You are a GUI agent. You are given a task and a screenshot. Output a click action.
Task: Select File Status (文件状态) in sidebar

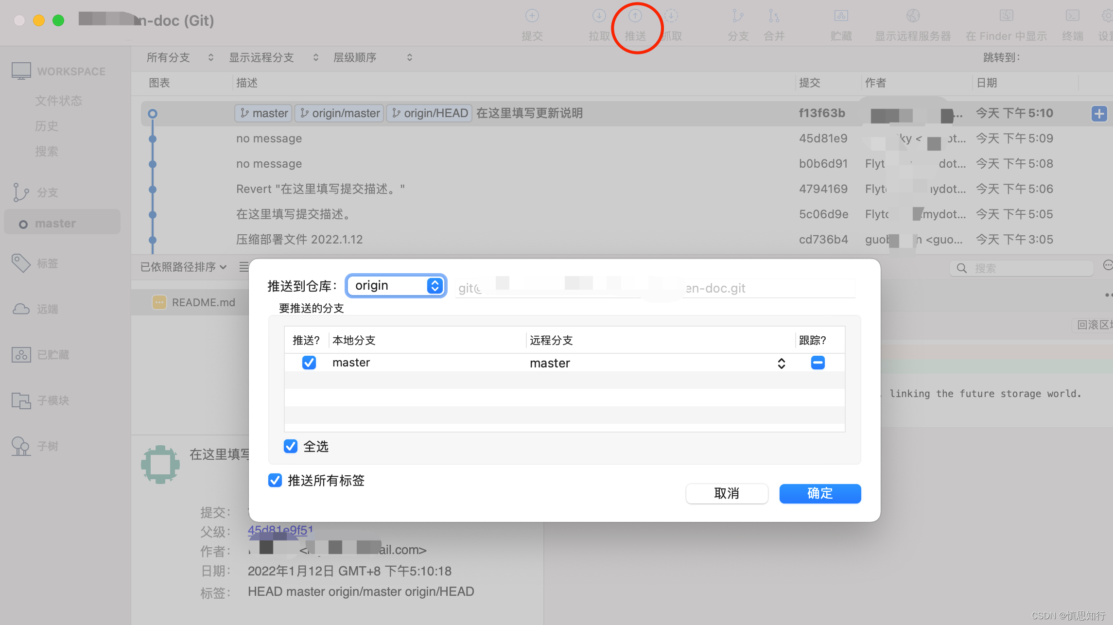(58, 101)
